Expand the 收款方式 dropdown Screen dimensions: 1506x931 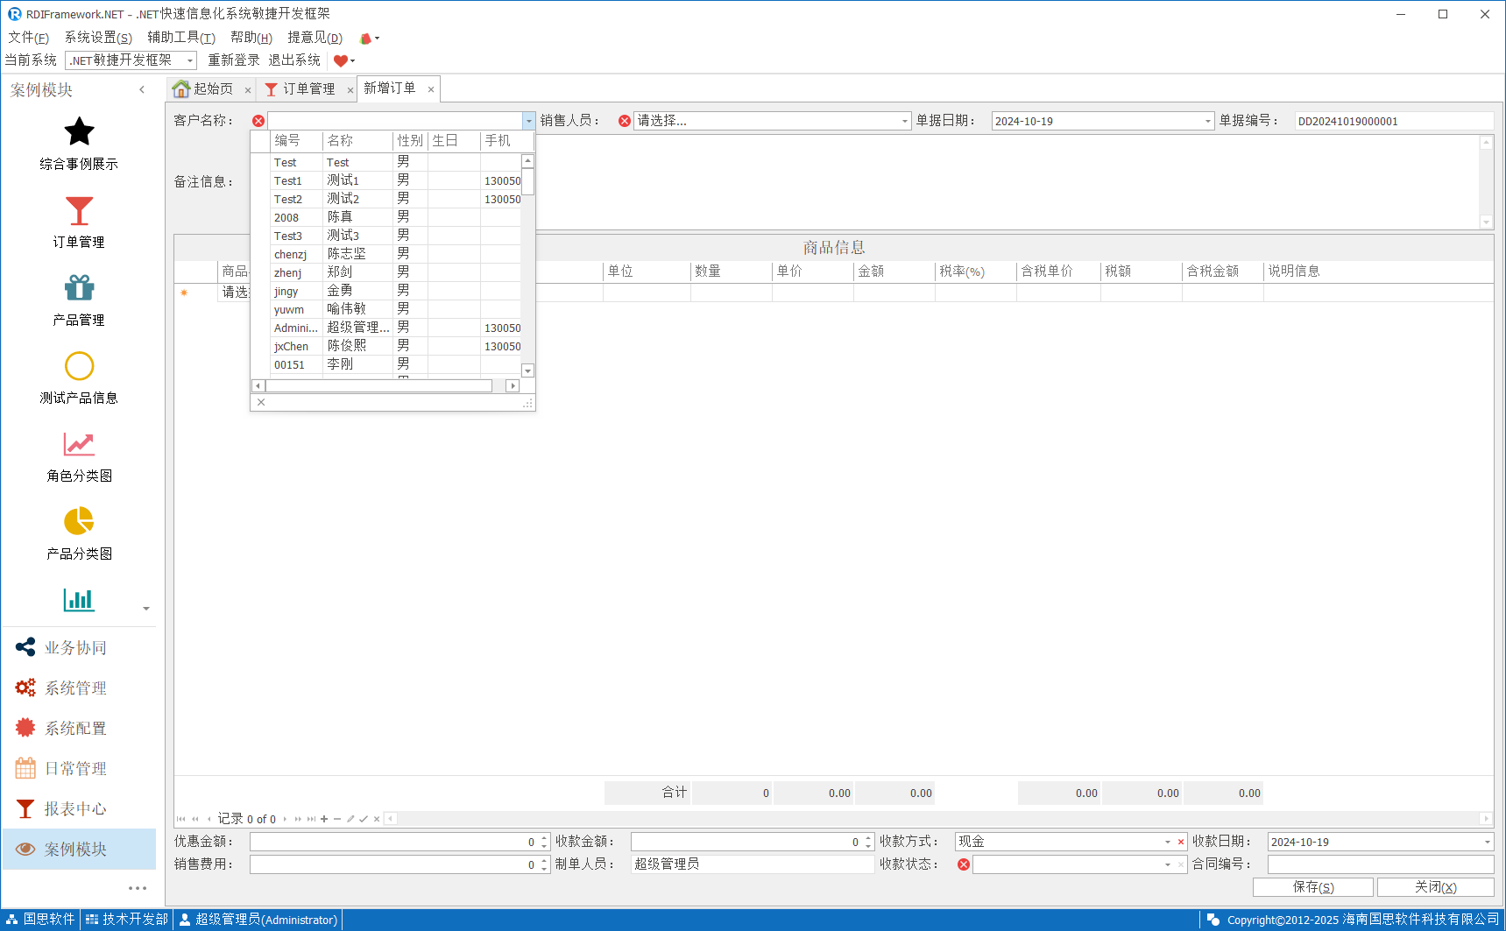pyautogui.click(x=1167, y=842)
